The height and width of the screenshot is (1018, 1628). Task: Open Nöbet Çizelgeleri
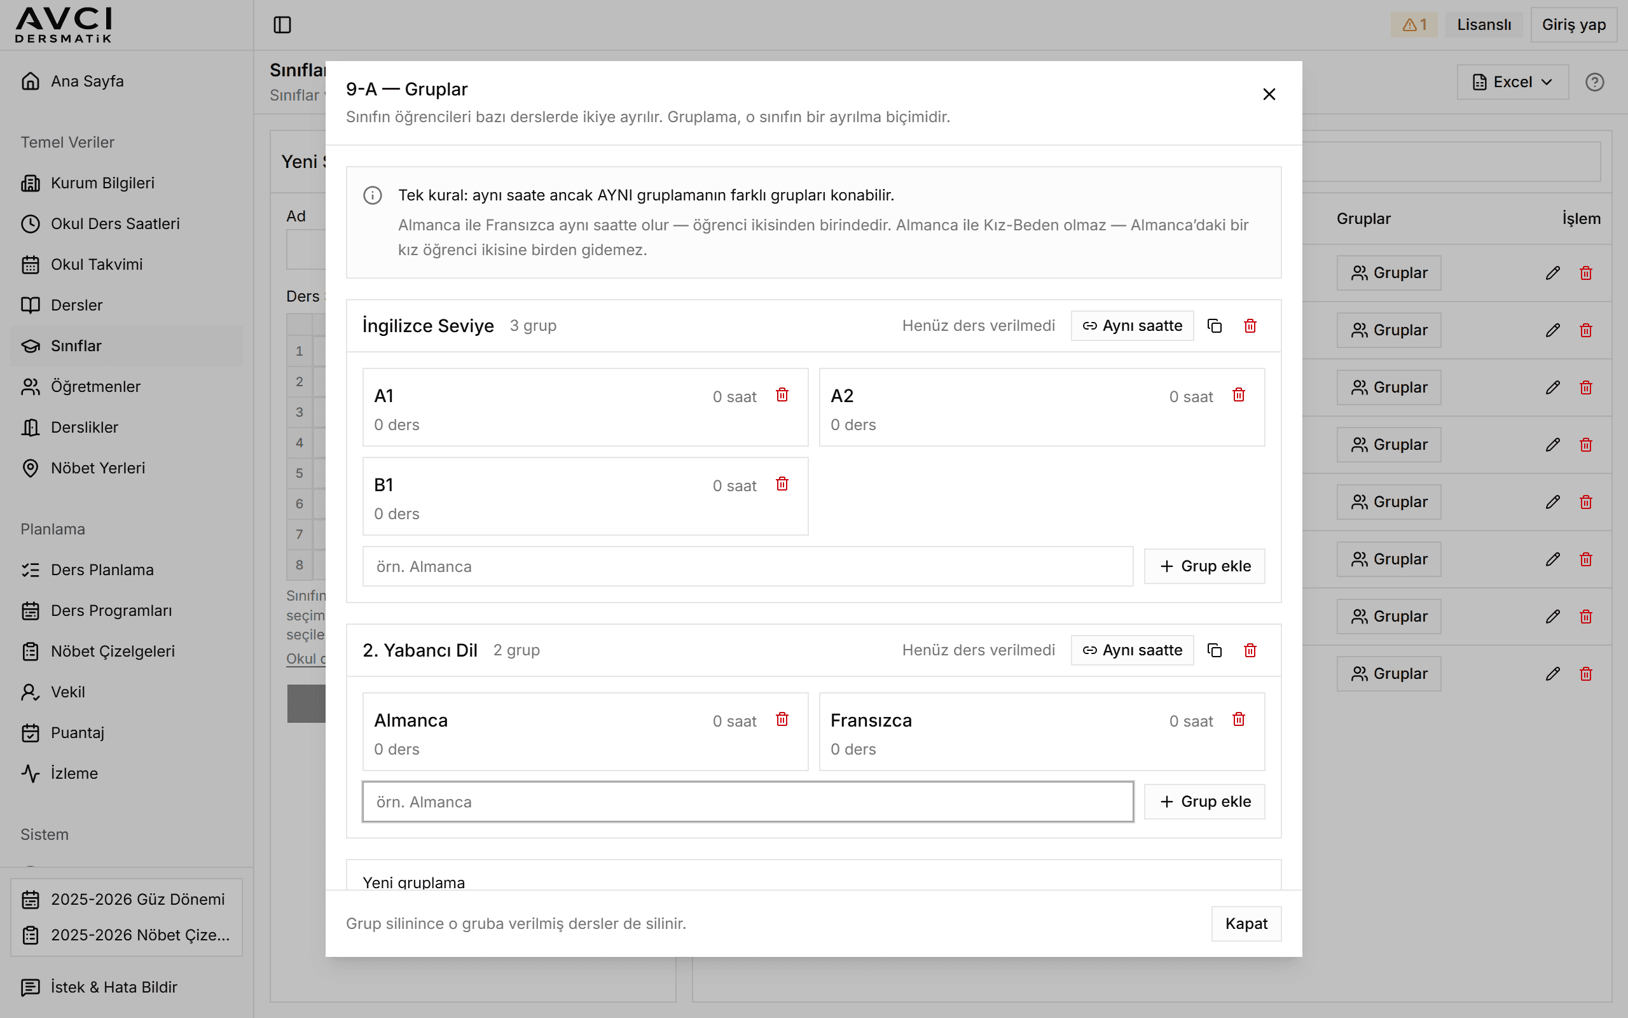click(127, 651)
